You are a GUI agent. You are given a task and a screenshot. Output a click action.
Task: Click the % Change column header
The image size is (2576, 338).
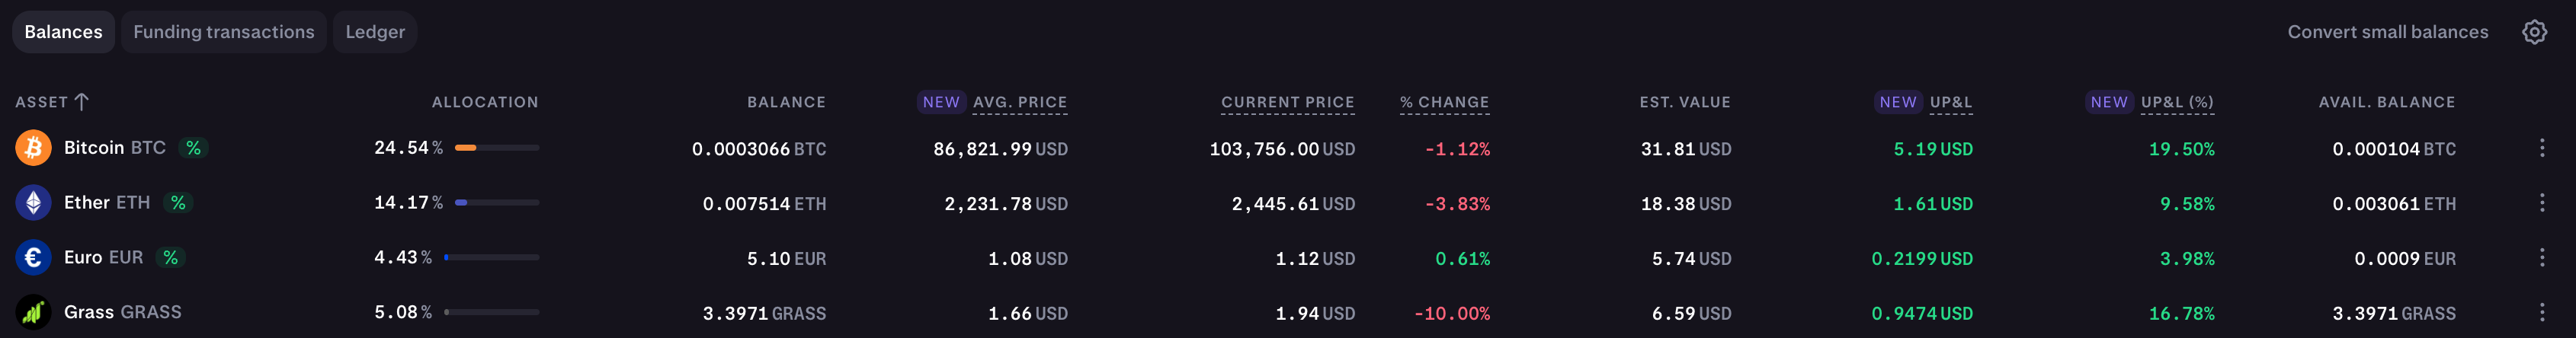[x=1444, y=102]
